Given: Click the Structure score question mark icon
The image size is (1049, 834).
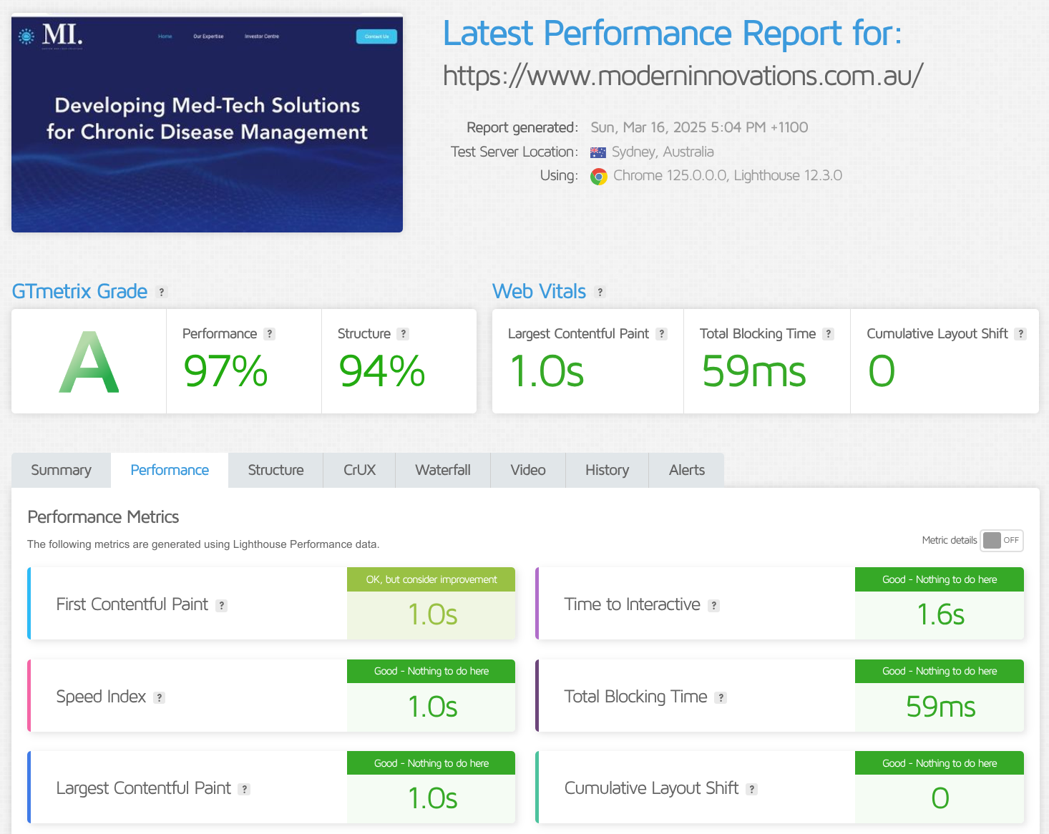Looking at the screenshot, I should point(404,334).
